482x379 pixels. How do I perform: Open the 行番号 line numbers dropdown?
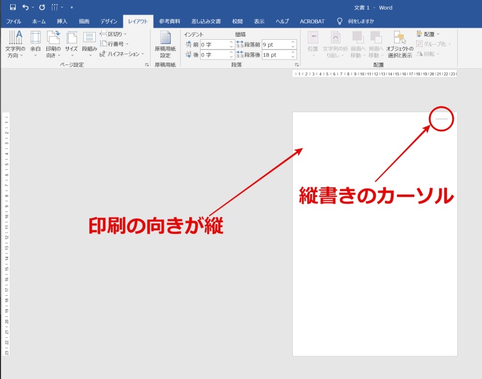click(114, 44)
